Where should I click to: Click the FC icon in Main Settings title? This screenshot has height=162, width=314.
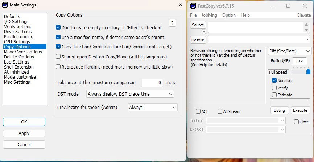[5, 5]
